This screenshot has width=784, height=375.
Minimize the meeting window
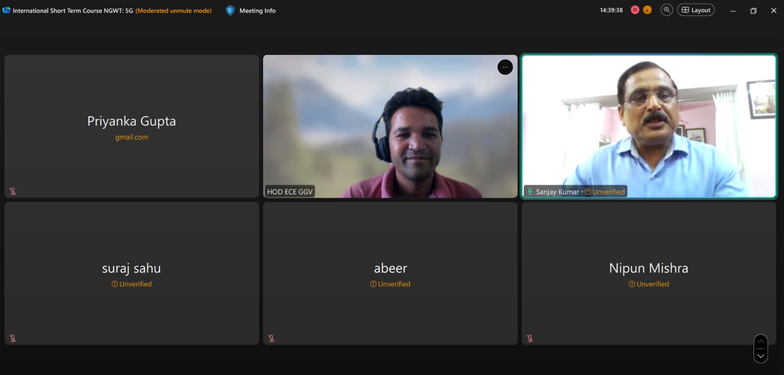(x=733, y=10)
